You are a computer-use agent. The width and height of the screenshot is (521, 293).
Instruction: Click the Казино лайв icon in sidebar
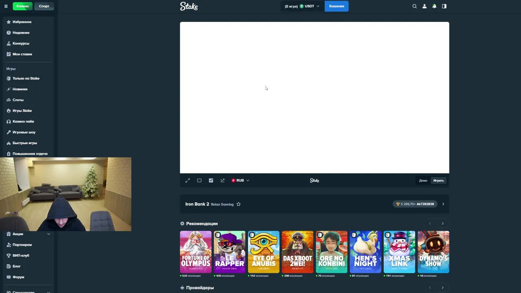pos(9,121)
